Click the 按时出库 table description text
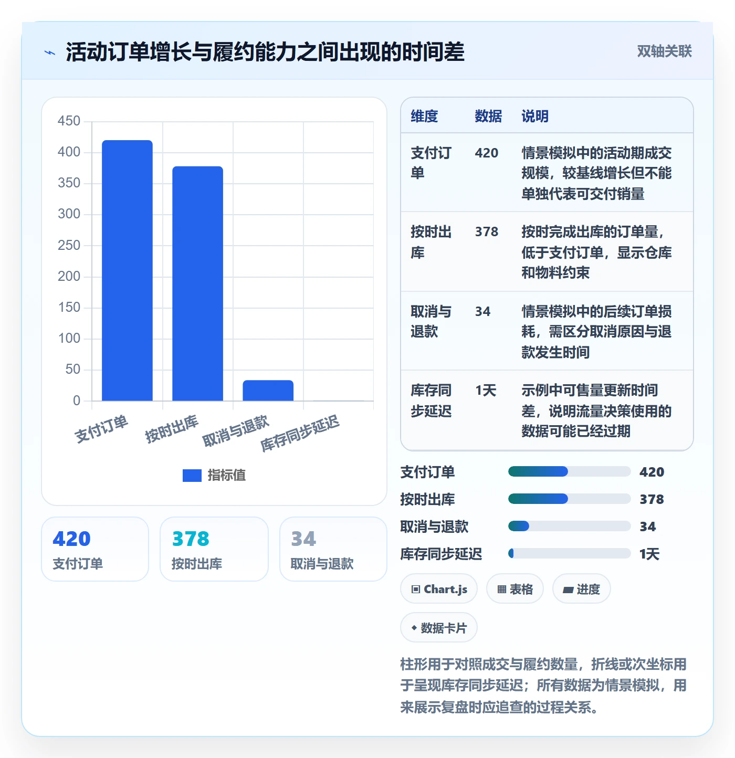Image resolution: width=735 pixels, height=758 pixels. (x=596, y=252)
